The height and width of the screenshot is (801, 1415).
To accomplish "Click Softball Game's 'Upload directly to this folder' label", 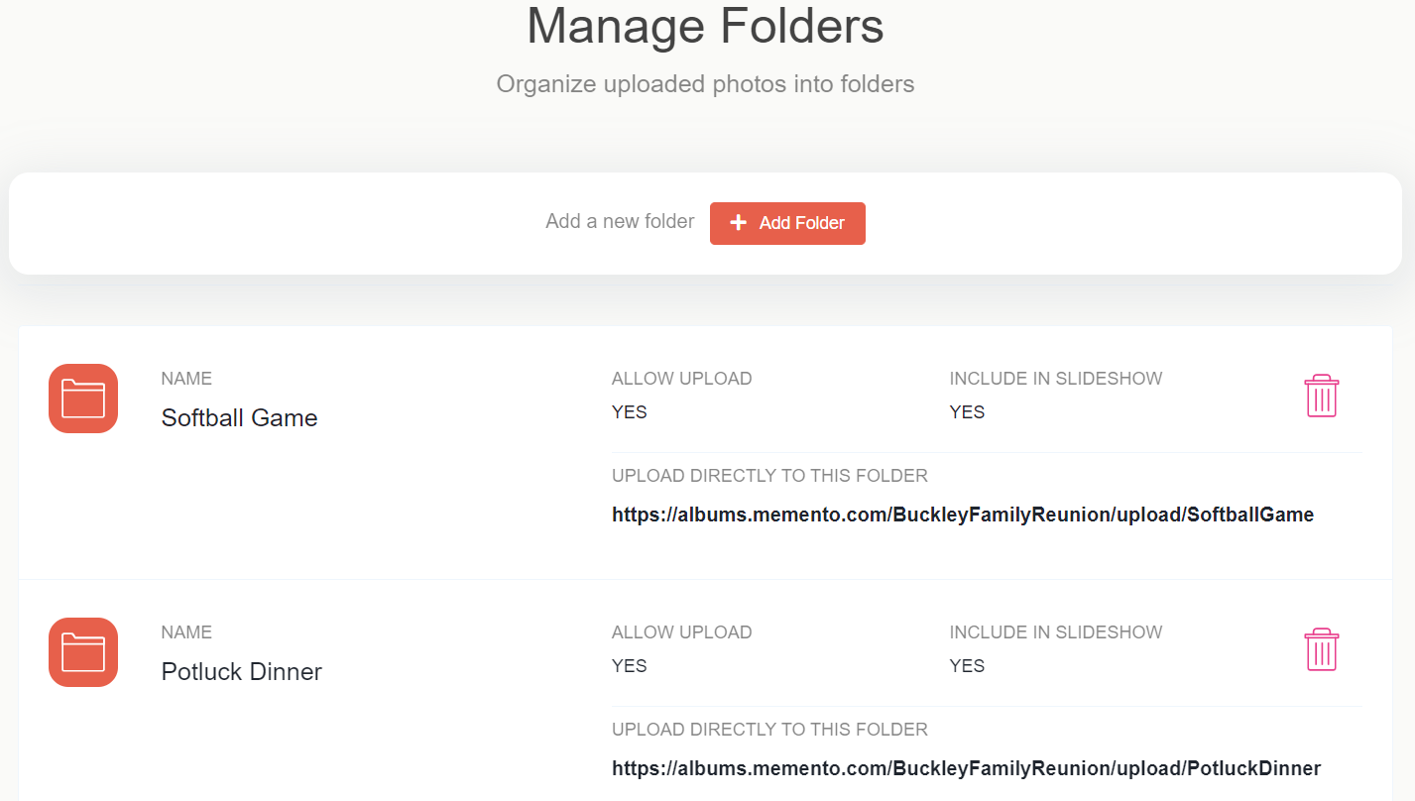I will point(769,476).
